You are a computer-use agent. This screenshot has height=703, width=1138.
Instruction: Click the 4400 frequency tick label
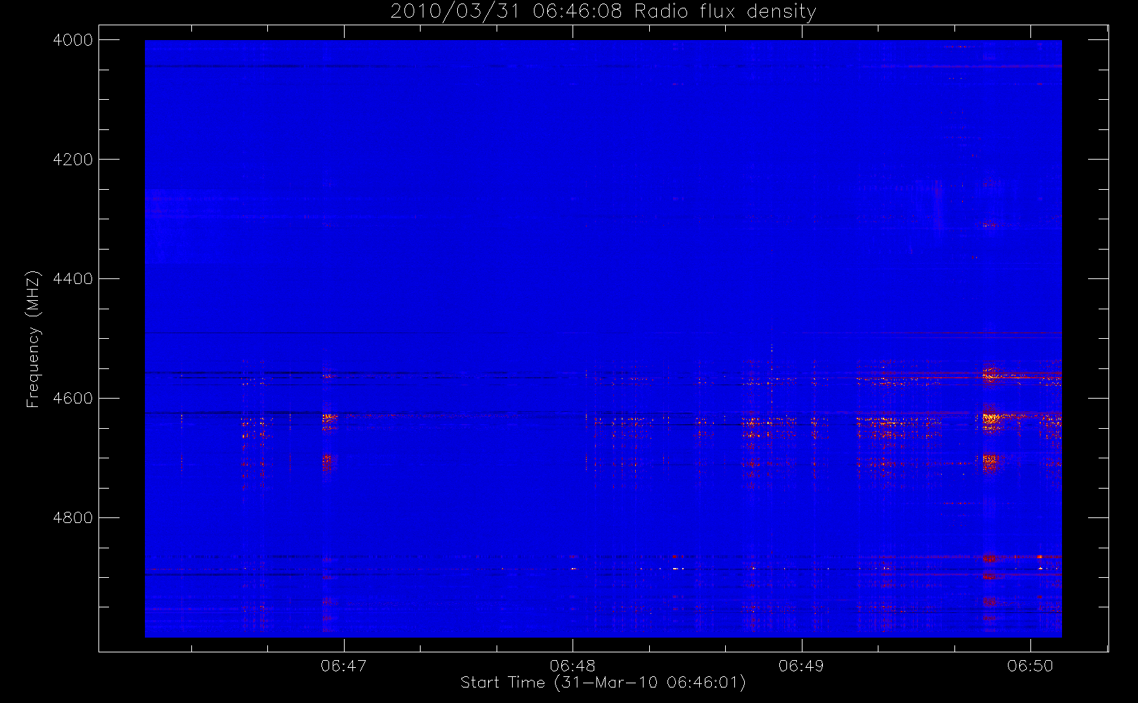pos(72,279)
